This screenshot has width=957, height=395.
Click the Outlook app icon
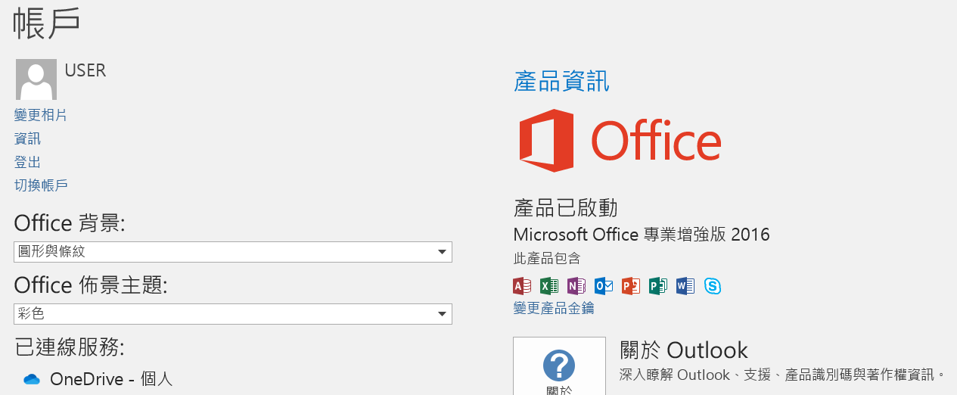[604, 285]
